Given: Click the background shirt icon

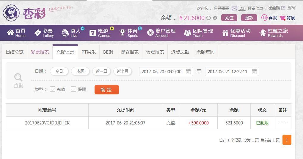Looking at the screenshot, I should pyautogui.click(x=282, y=18).
